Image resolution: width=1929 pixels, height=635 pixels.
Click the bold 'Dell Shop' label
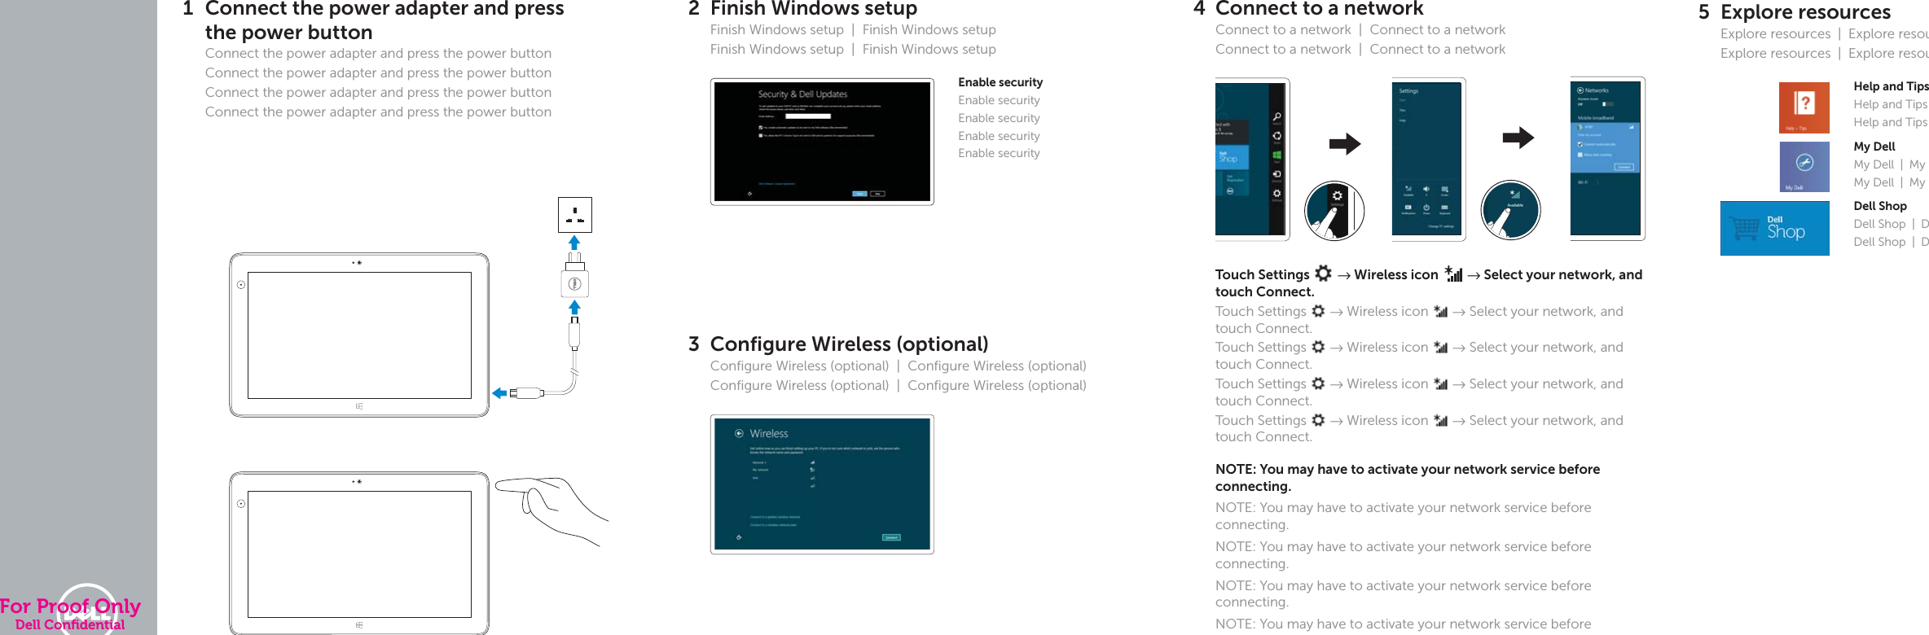coord(1880,206)
